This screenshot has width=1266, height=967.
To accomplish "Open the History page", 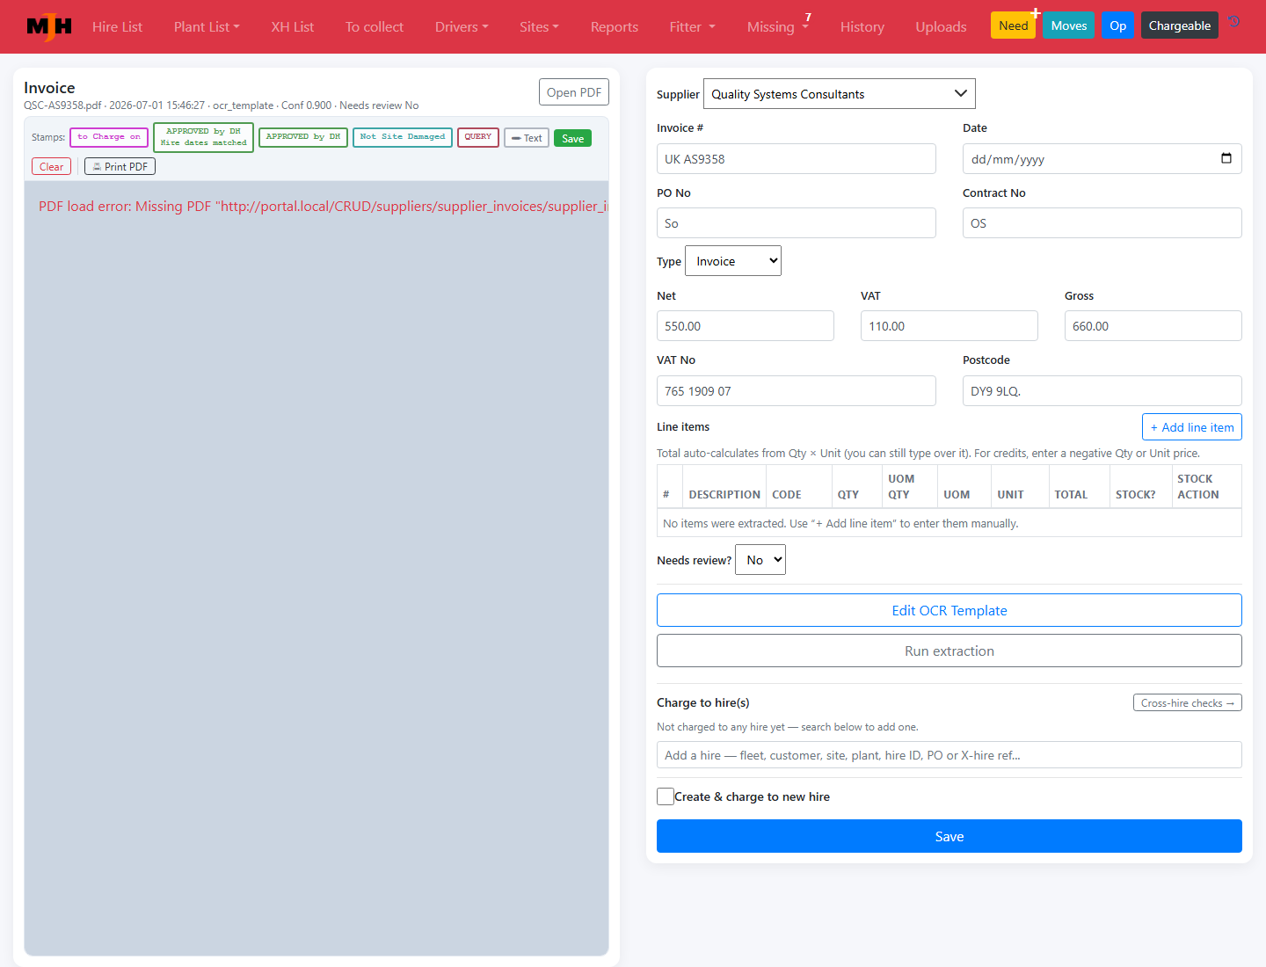I will coord(862,26).
